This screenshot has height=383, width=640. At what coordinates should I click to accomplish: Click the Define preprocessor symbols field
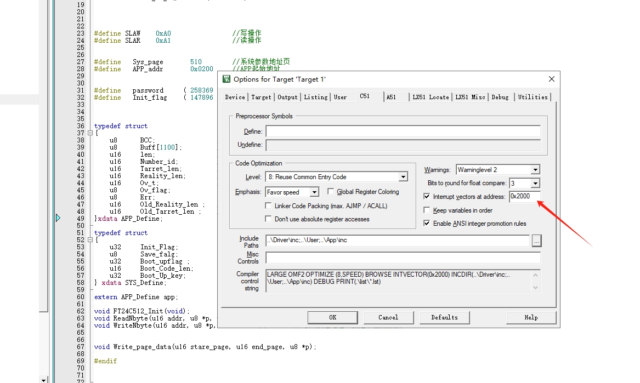[x=403, y=132]
